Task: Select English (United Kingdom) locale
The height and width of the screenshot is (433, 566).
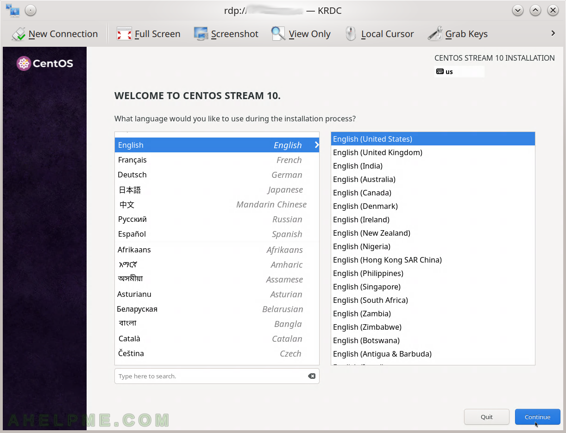Action: click(x=433, y=152)
